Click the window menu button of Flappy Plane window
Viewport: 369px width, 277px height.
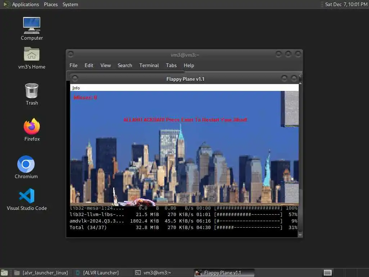[75, 78]
